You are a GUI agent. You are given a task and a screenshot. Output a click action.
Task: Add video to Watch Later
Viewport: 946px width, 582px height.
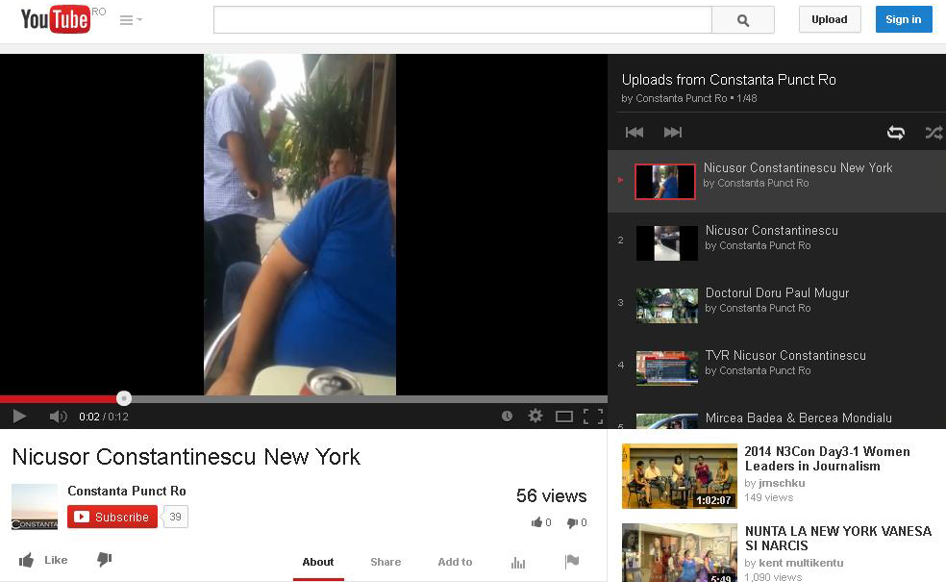[508, 416]
